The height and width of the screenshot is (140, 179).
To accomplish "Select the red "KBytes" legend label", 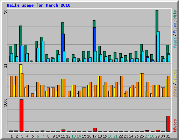I will [x=175, y=126].
